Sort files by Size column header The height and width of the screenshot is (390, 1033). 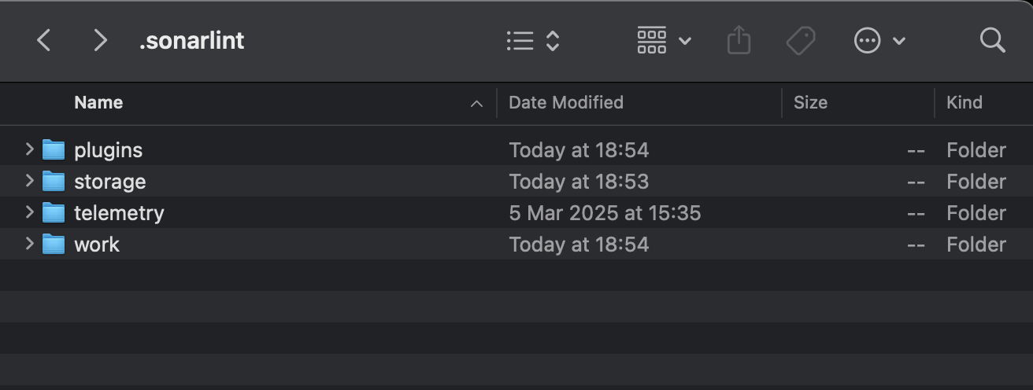click(x=810, y=102)
